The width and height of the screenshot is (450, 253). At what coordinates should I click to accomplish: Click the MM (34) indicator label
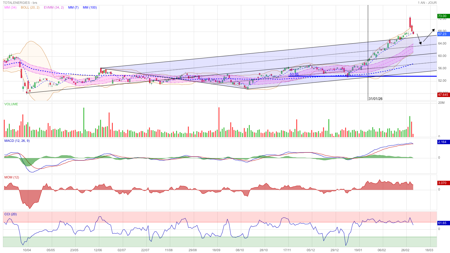tap(10, 7)
